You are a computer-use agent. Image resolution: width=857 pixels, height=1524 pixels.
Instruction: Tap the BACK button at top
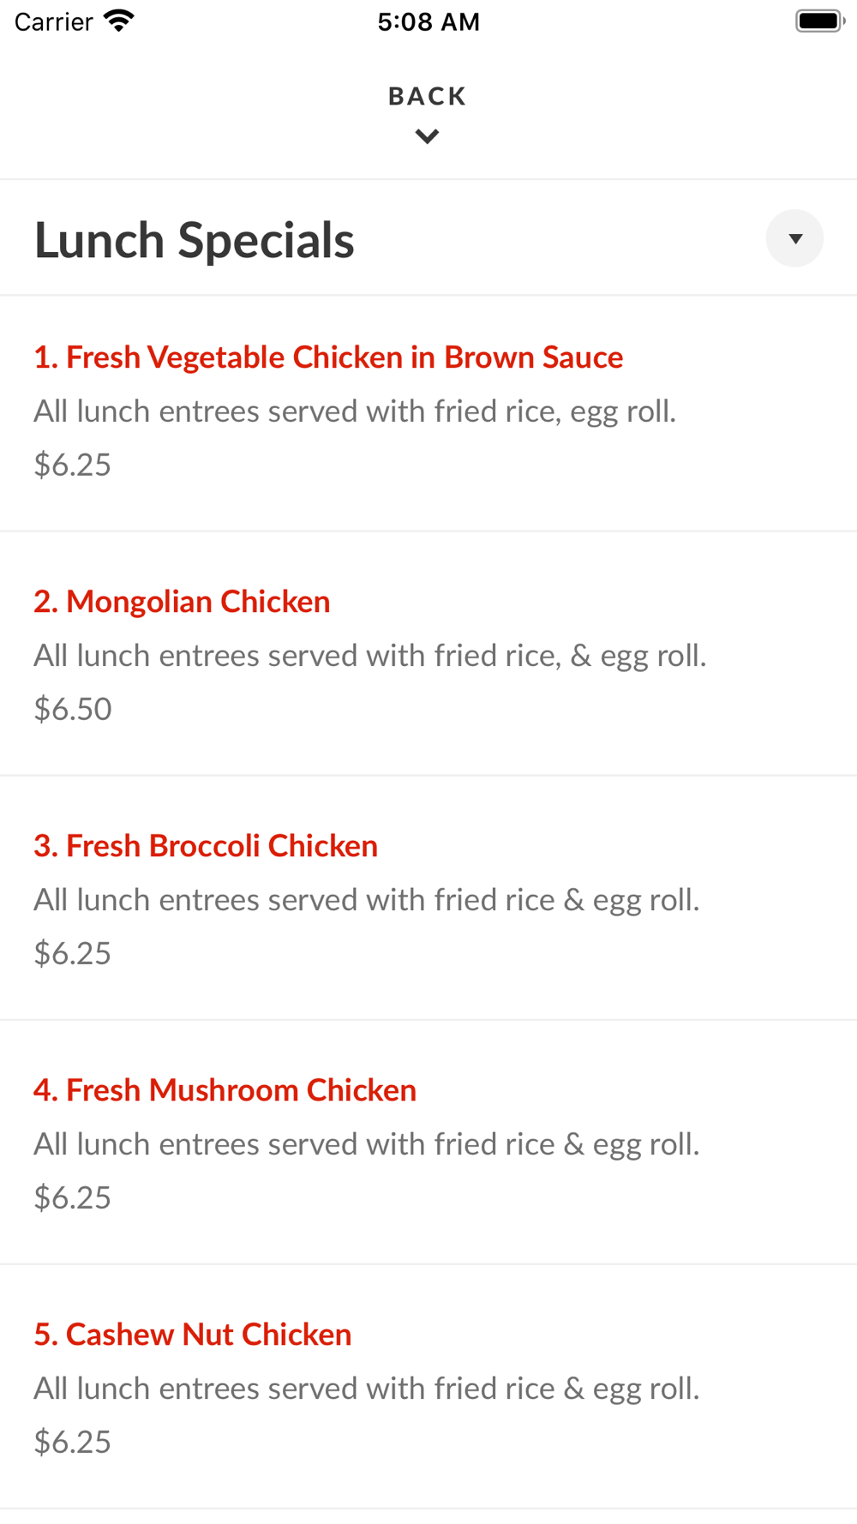click(427, 96)
